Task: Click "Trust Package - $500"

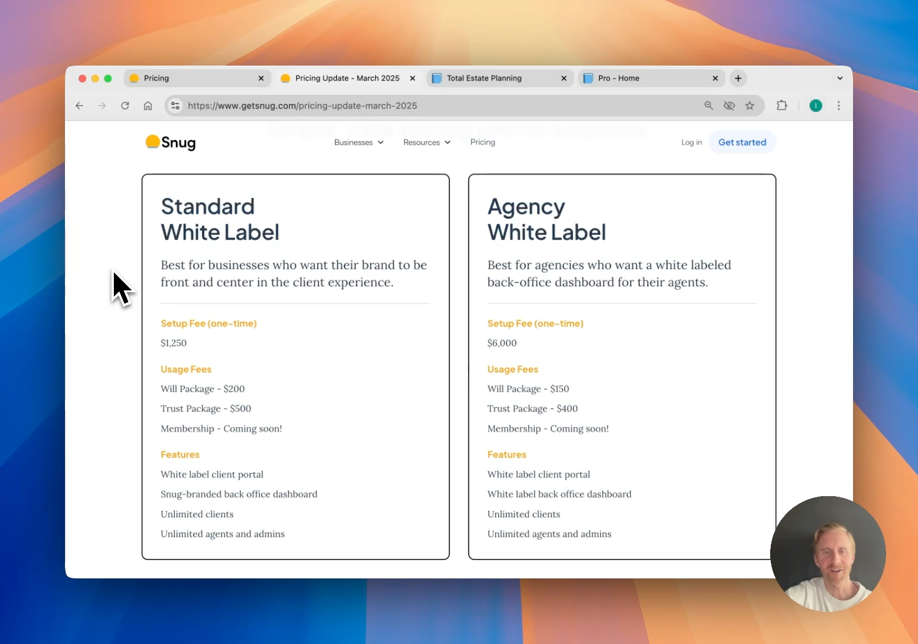Action: coord(206,408)
